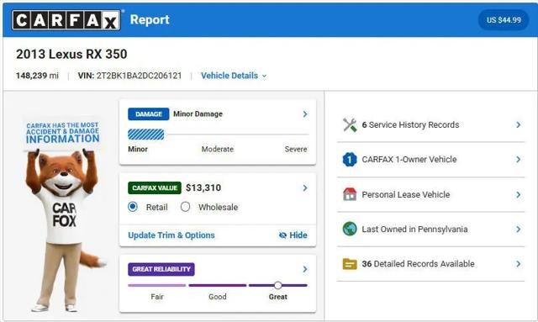538x322 pixels.
Task: Click the Good segment of reliability bar
Action: click(x=218, y=285)
